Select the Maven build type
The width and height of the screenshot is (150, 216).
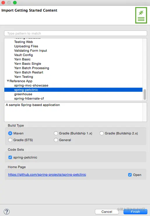(x=10, y=133)
